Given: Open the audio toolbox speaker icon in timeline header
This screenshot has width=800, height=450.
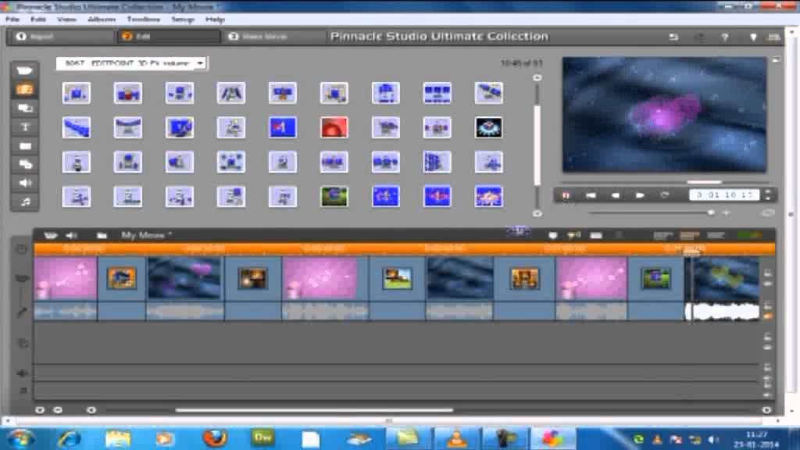Looking at the screenshot, I should (71, 235).
